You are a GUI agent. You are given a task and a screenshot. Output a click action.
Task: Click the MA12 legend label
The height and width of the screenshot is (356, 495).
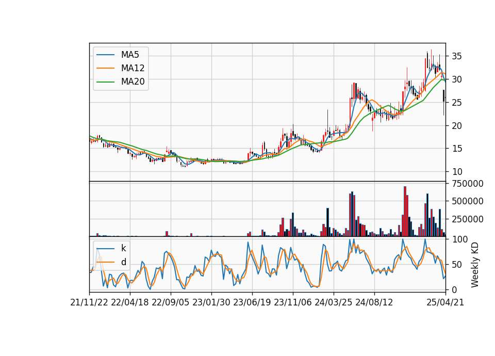pos(133,68)
